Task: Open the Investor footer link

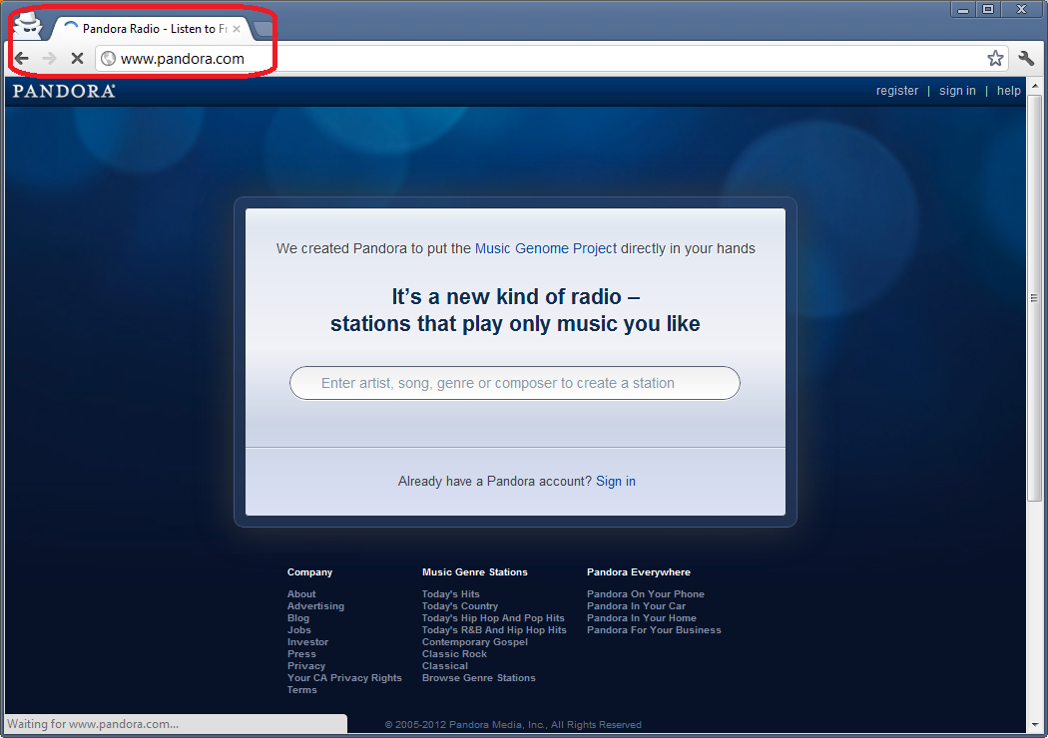Action: pyautogui.click(x=307, y=642)
